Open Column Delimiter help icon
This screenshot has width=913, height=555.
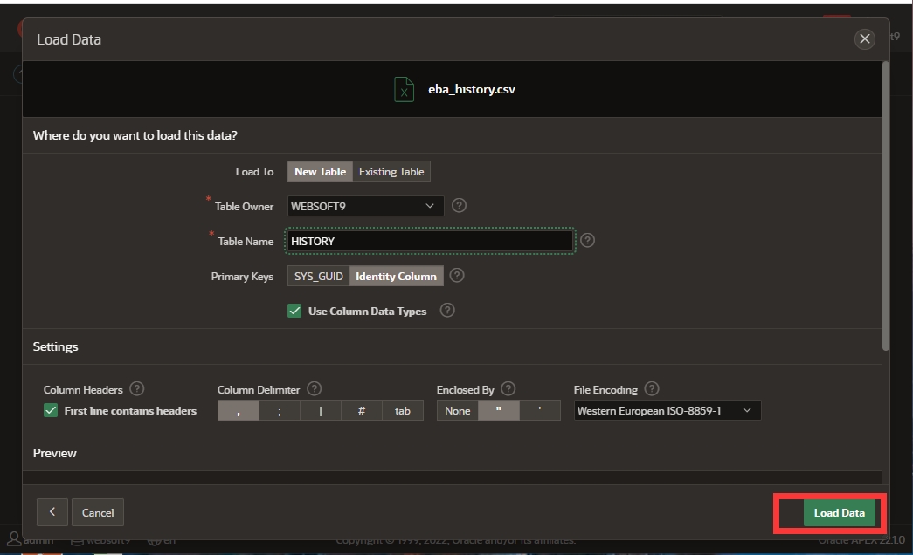click(315, 389)
